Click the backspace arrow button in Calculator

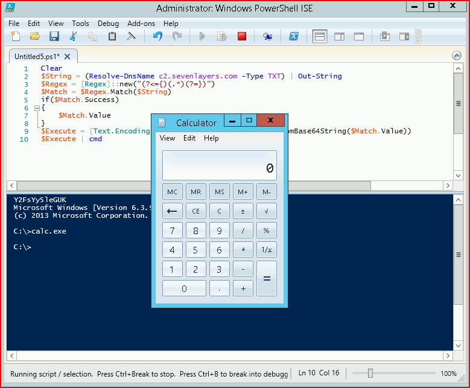[173, 211]
